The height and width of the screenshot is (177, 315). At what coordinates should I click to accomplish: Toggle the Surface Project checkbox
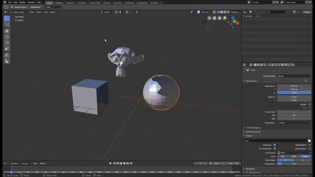12,7
